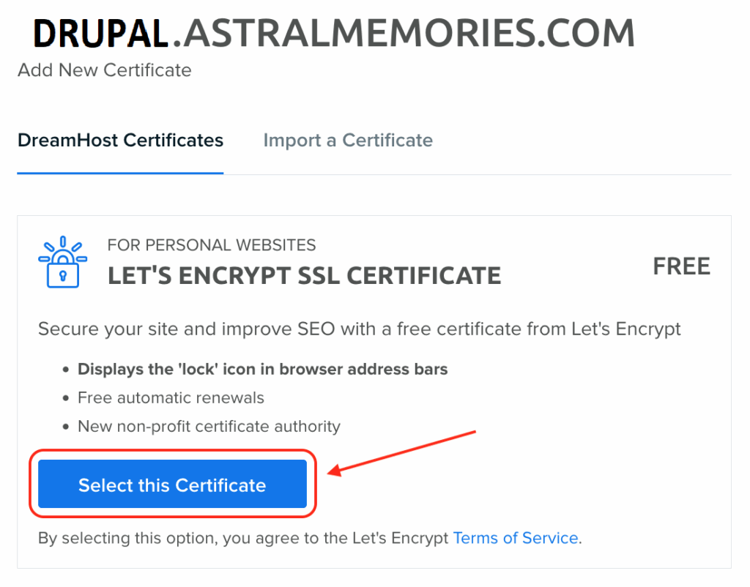Click the bold 'lock' icon bullet point
This screenshot has height=587, width=750.
(x=262, y=369)
